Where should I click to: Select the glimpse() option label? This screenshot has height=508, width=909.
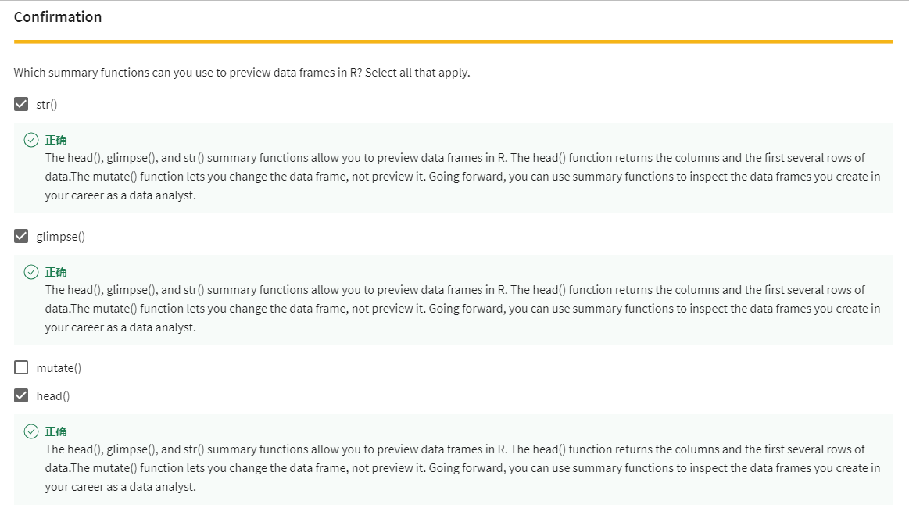60,236
